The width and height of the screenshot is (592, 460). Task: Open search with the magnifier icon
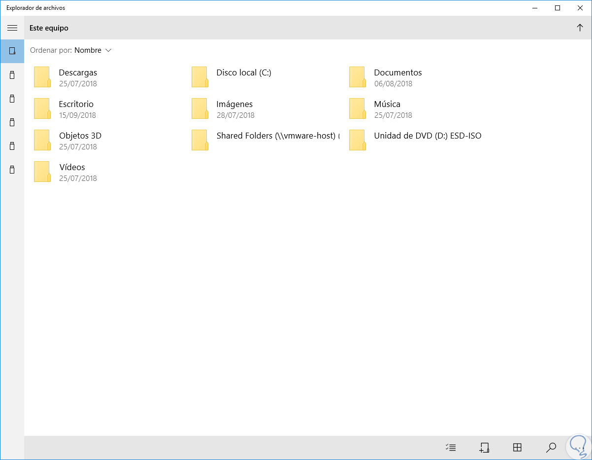(x=551, y=448)
